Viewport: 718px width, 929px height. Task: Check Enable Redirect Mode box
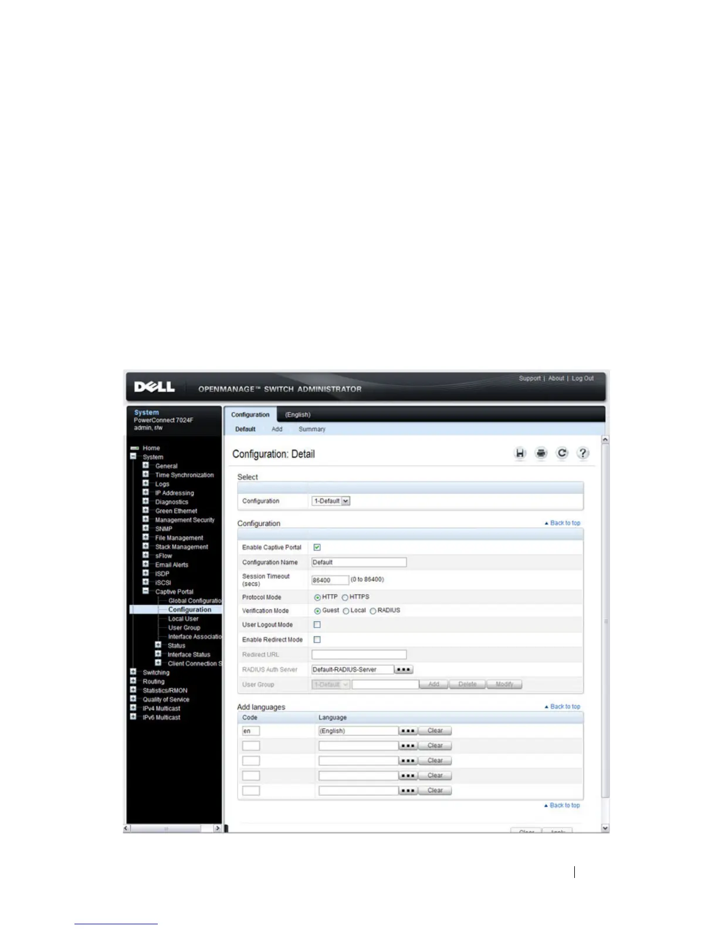(x=317, y=640)
